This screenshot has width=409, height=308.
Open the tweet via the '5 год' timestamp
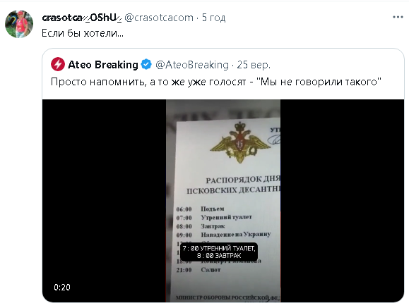coord(213,18)
